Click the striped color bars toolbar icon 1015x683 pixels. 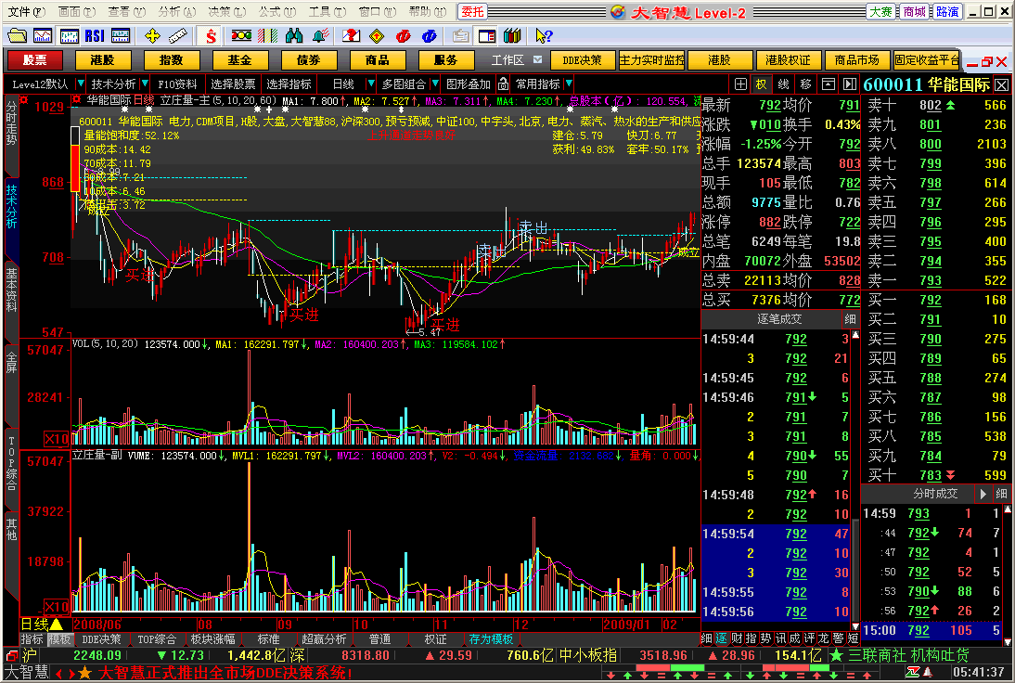pos(267,35)
